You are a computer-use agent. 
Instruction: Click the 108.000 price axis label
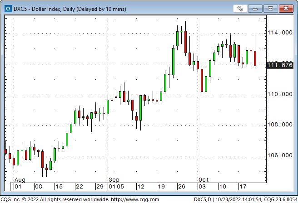(x=280, y=125)
